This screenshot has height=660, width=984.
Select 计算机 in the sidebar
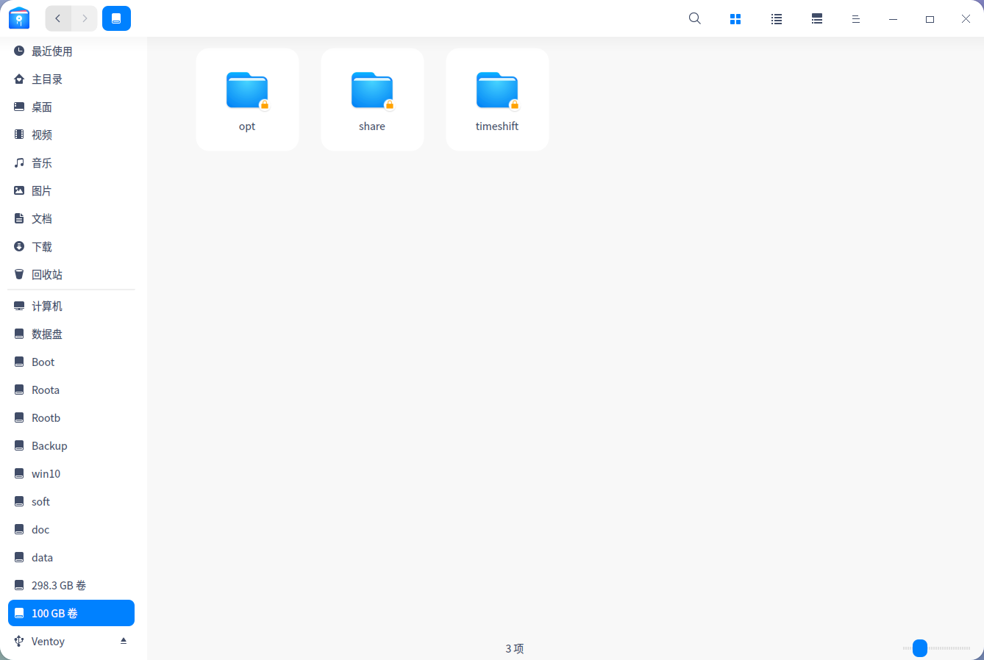(x=71, y=306)
